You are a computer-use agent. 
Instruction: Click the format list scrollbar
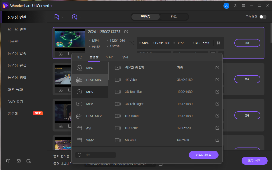[109, 71]
